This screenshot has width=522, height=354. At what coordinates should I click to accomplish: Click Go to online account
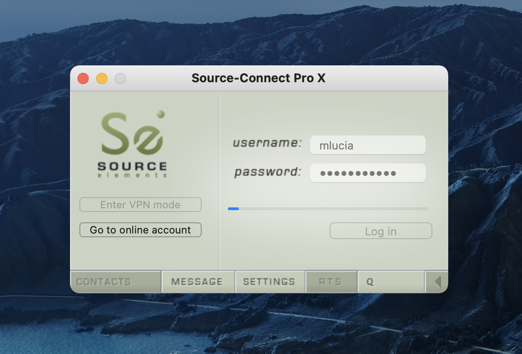click(141, 230)
